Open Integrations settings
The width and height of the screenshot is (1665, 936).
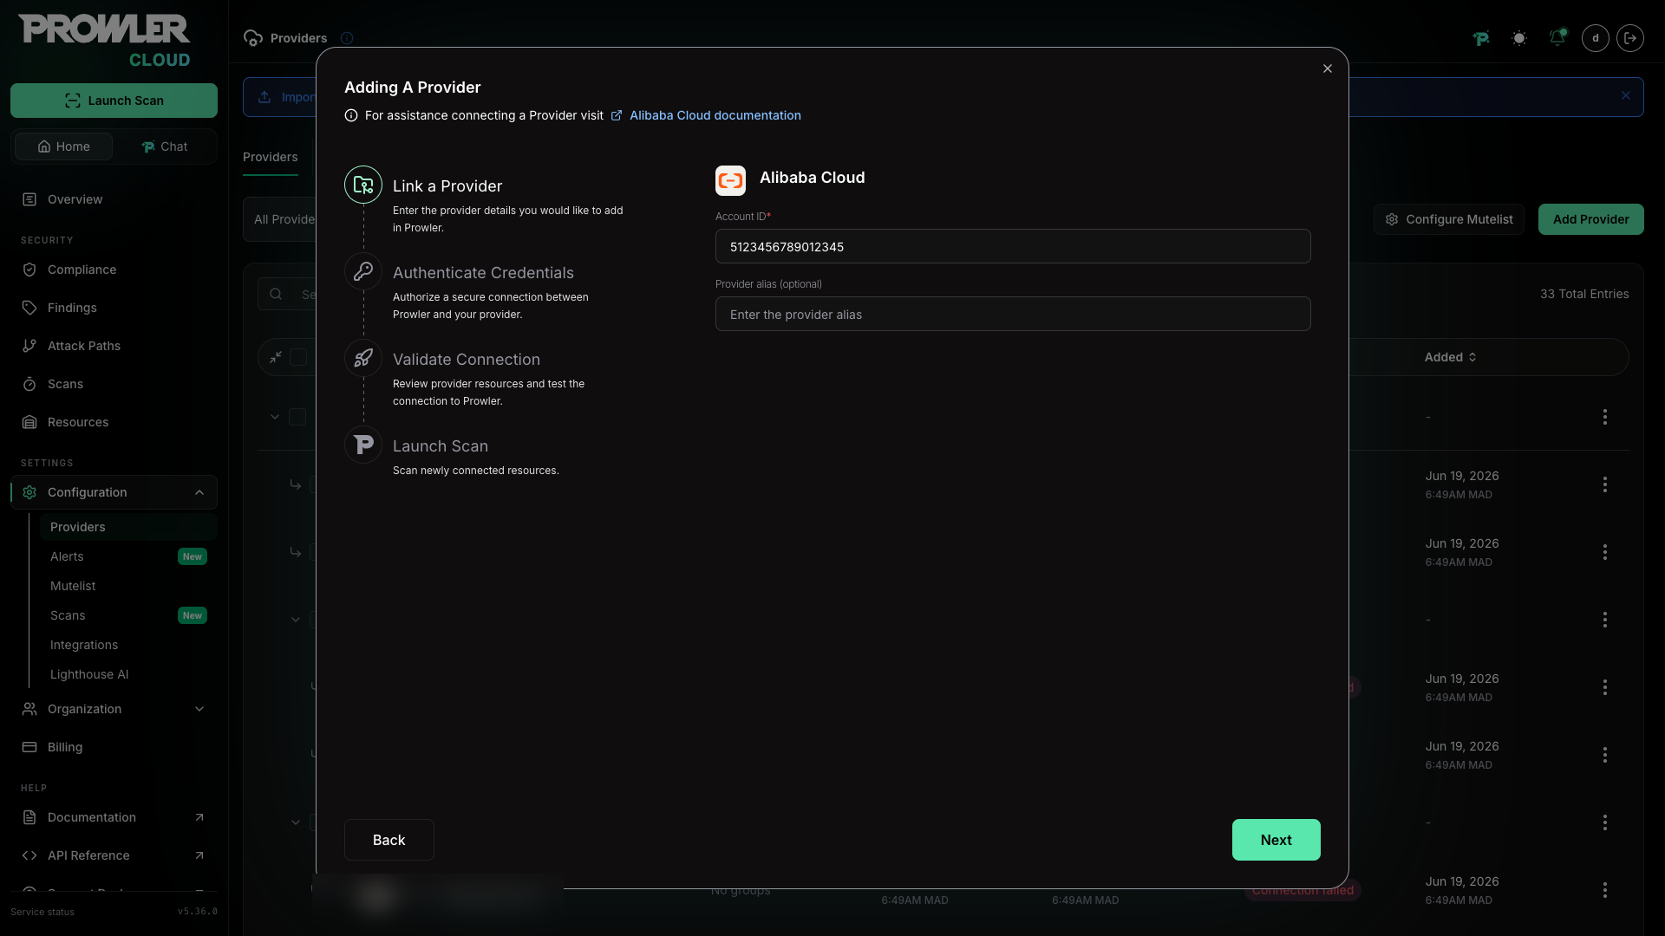(x=128, y=645)
